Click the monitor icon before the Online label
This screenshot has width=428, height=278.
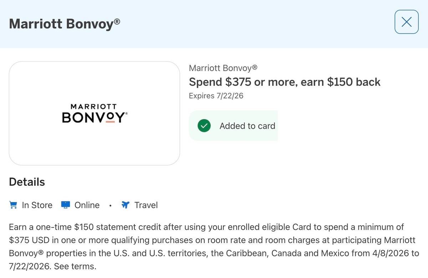tap(65, 205)
